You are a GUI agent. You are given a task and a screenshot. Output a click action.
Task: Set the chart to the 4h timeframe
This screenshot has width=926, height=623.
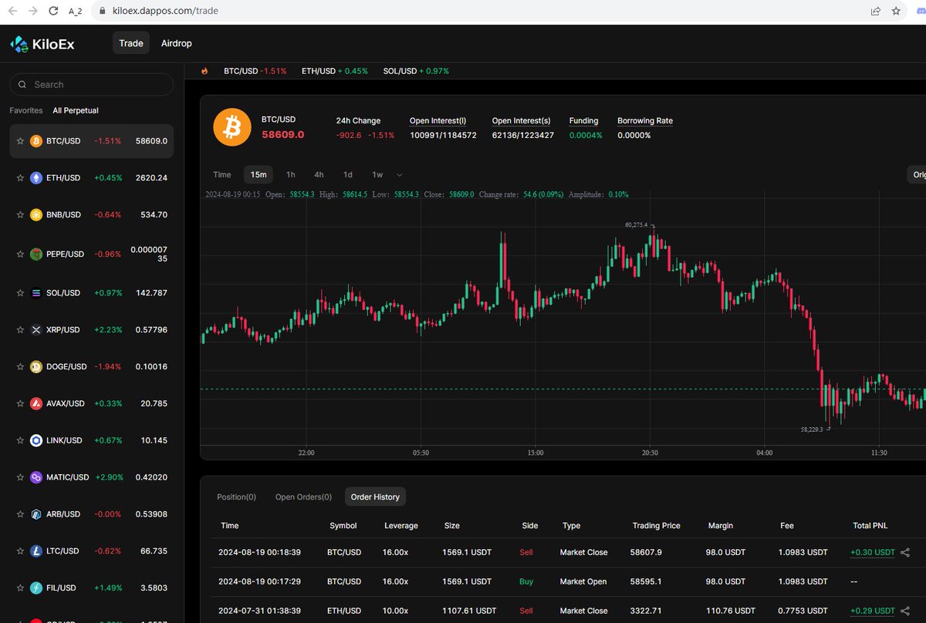point(319,175)
